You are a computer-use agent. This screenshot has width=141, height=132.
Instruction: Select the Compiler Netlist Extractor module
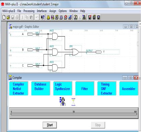tap(18, 88)
